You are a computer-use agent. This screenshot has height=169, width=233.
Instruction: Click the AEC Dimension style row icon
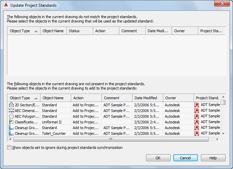(x=11, y=111)
